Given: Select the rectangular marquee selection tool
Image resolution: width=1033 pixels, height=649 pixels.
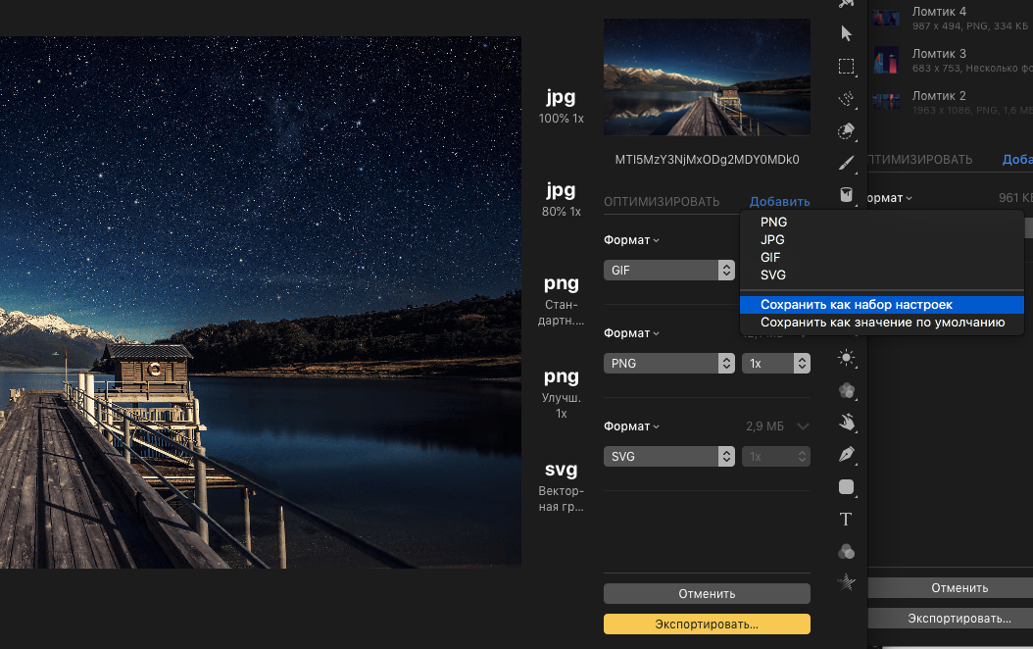Looking at the screenshot, I should point(846,67).
